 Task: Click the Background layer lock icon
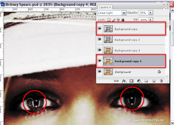pos(159,72)
